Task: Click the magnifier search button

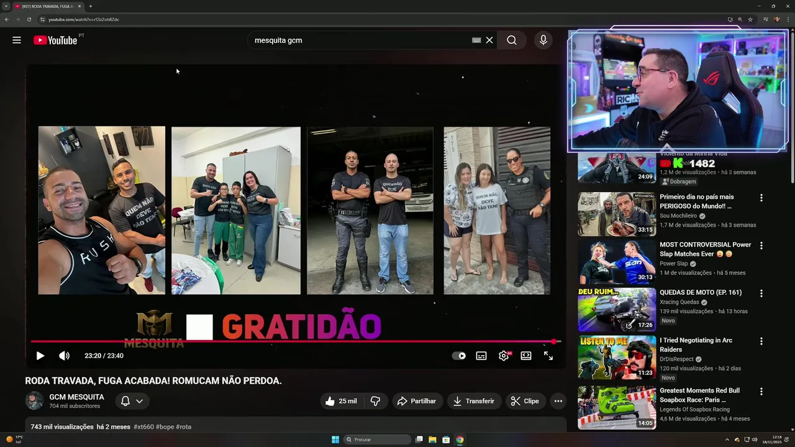Action: [x=512, y=40]
